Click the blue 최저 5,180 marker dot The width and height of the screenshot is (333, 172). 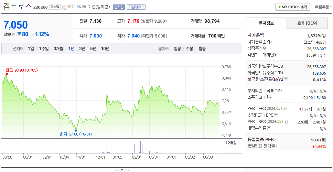tap(76, 131)
